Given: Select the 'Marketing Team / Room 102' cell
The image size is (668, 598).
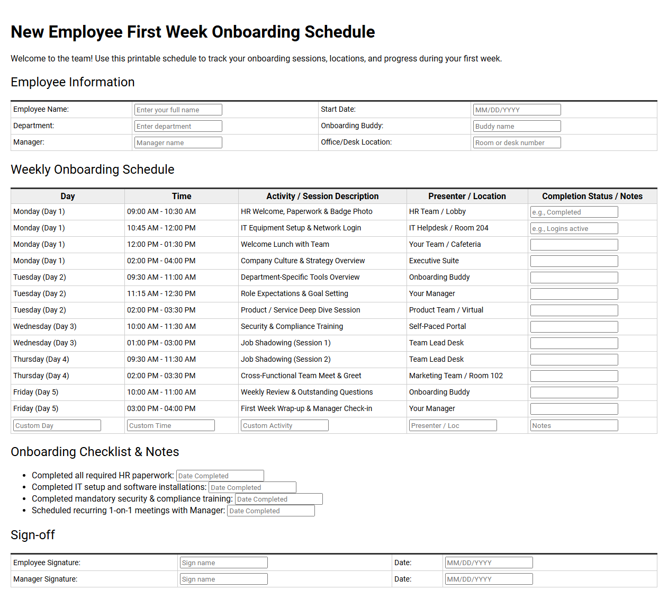Looking at the screenshot, I should pos(467,376).
